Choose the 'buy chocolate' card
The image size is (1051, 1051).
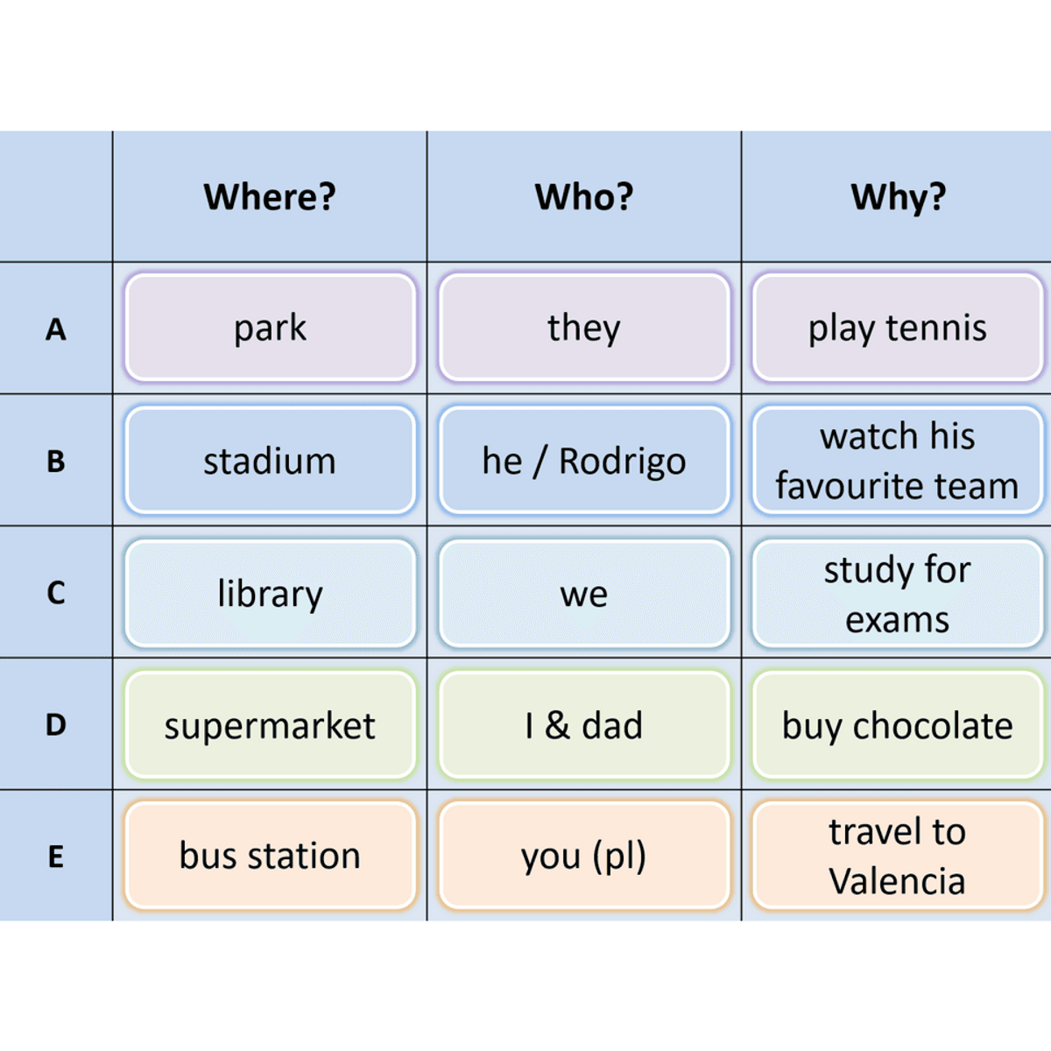(898, 725)
